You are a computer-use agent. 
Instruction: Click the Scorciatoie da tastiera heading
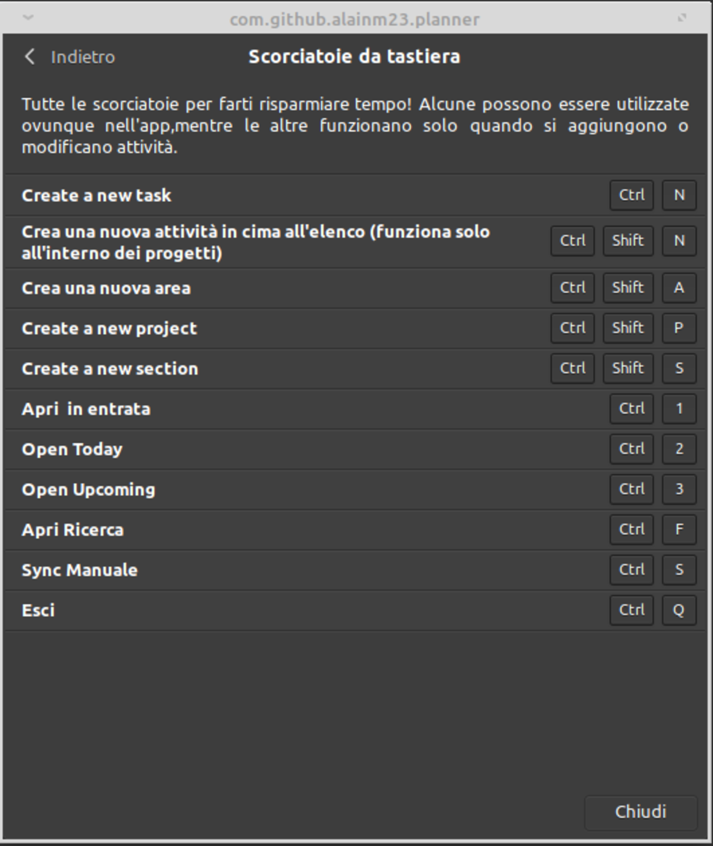coord(354,57)
